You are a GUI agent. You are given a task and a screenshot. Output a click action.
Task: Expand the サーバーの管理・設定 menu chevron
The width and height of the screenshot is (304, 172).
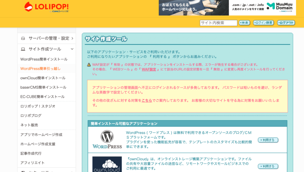click(x=71, y=38)
